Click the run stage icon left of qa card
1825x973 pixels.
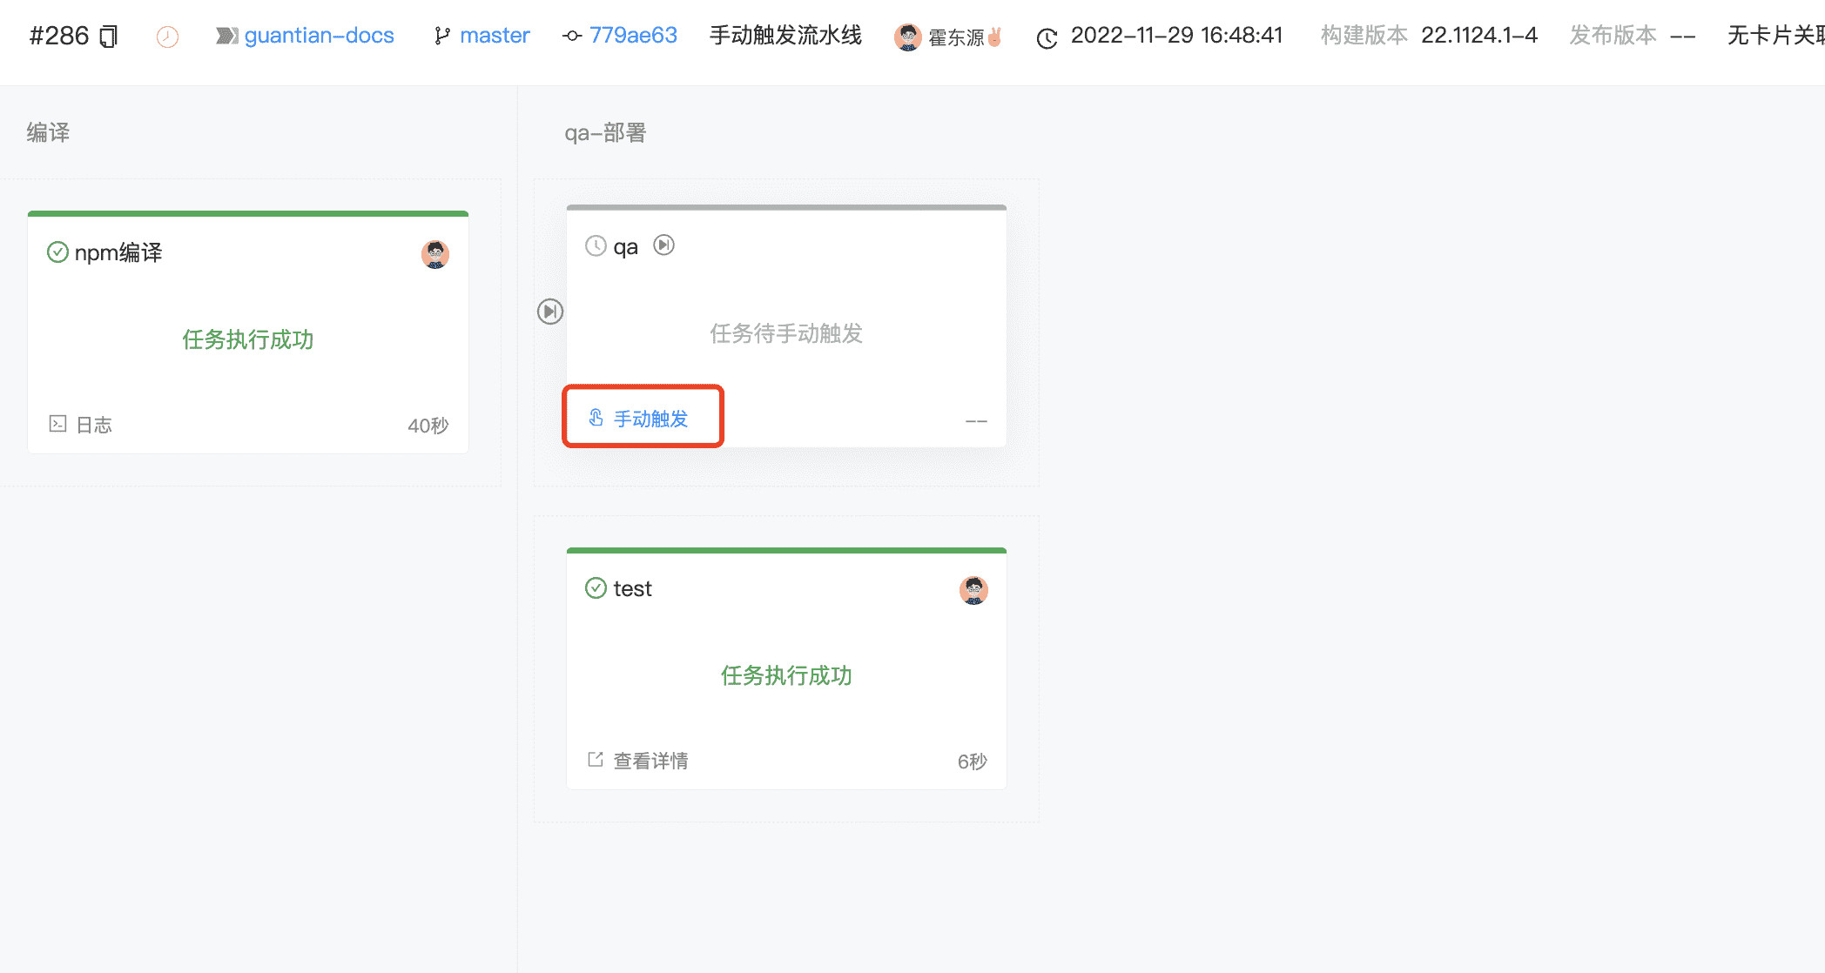click(x=549, y=311)
